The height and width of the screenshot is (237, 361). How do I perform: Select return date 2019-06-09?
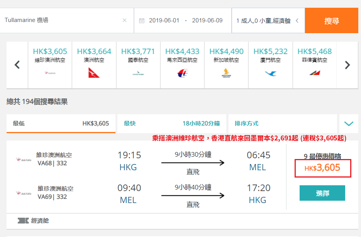(207, 20)
